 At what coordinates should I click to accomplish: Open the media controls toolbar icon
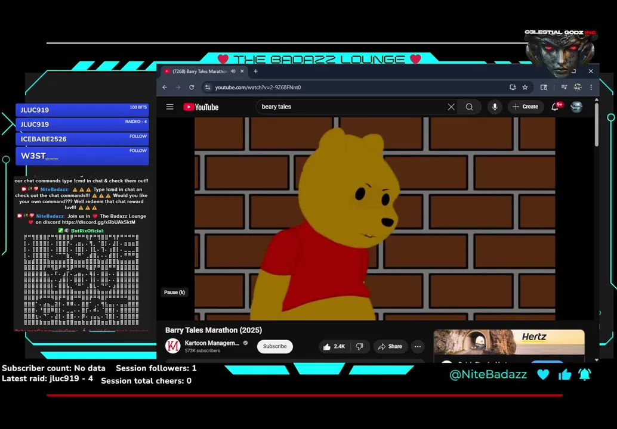pyautogui.click(x=564, y=87)
